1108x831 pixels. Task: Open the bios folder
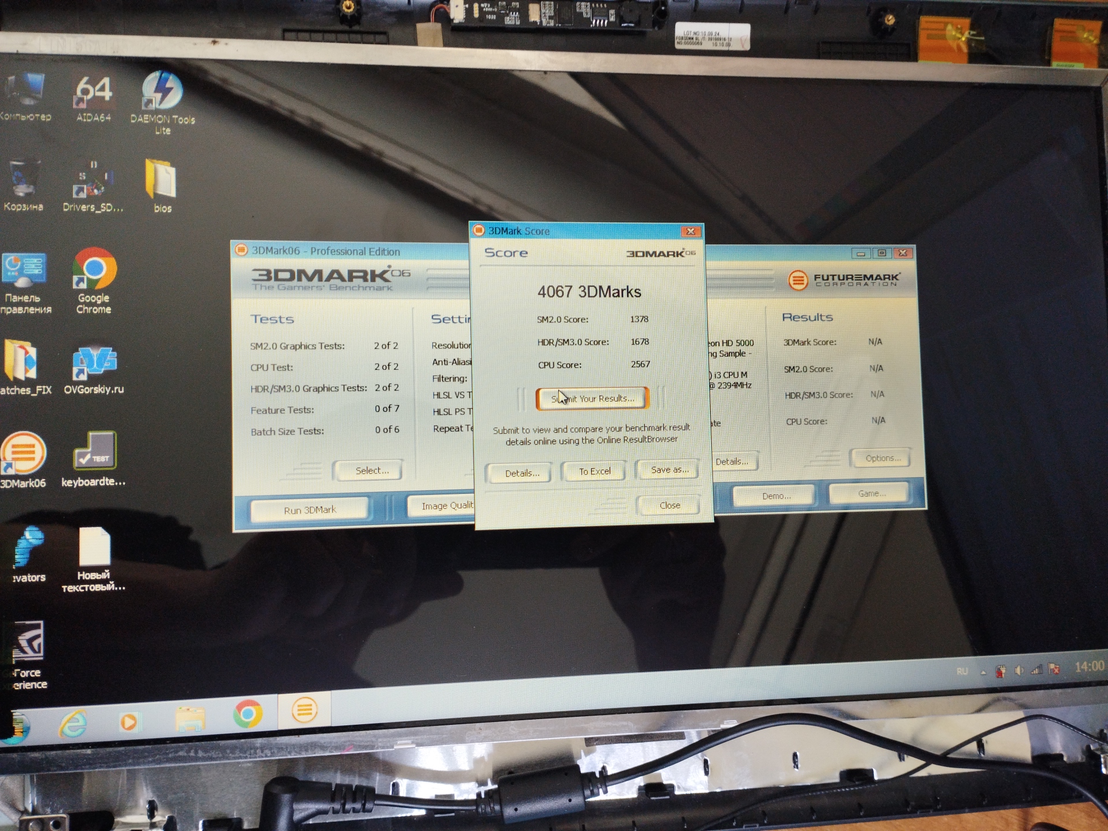[x=162, y=186]
